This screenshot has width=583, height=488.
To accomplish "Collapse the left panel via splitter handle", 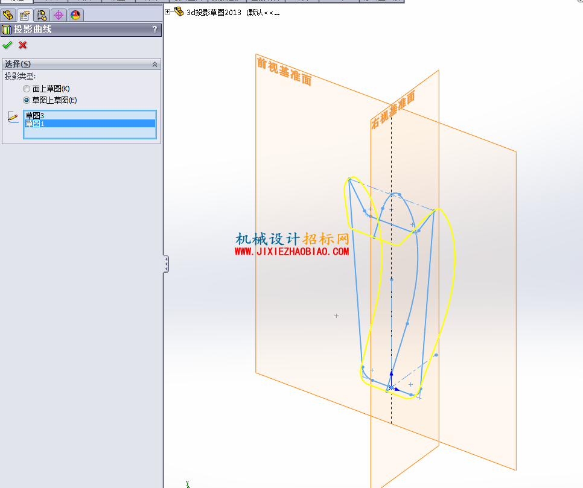I will coord(166,264).
